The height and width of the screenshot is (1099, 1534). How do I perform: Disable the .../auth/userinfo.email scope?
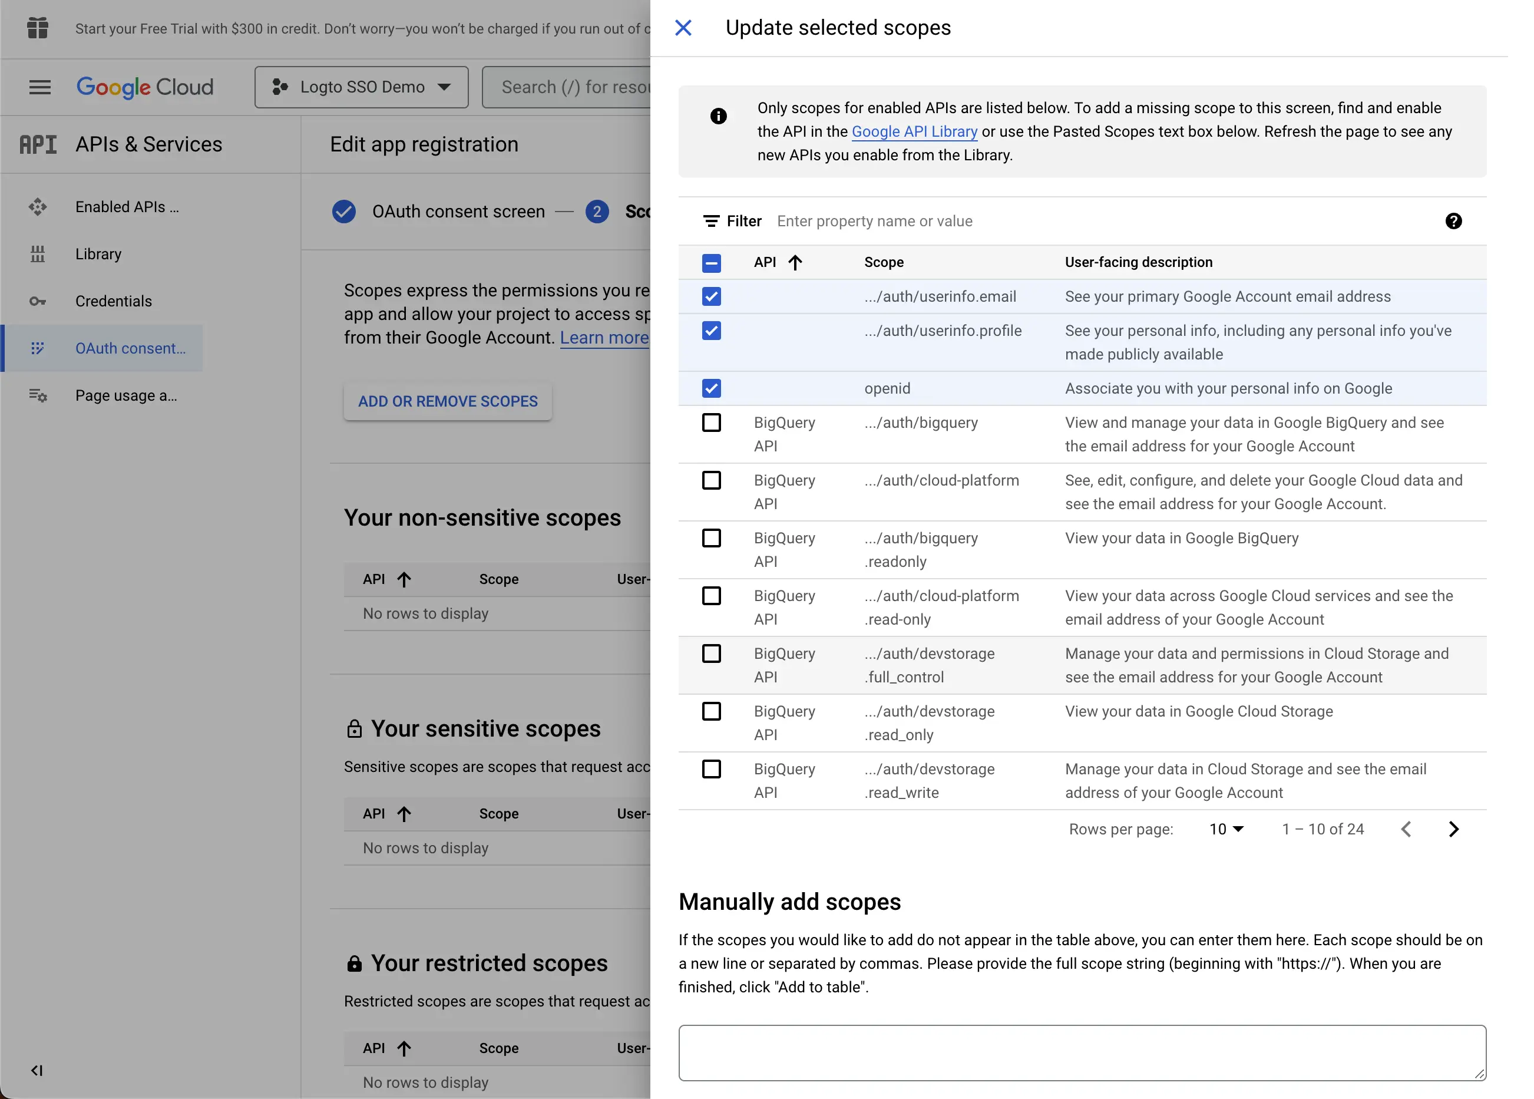pyautogui.click(x=712, y=296)
